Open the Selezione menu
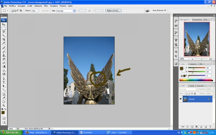This screenshot has height=135, width=216. (x=38, y=6)
